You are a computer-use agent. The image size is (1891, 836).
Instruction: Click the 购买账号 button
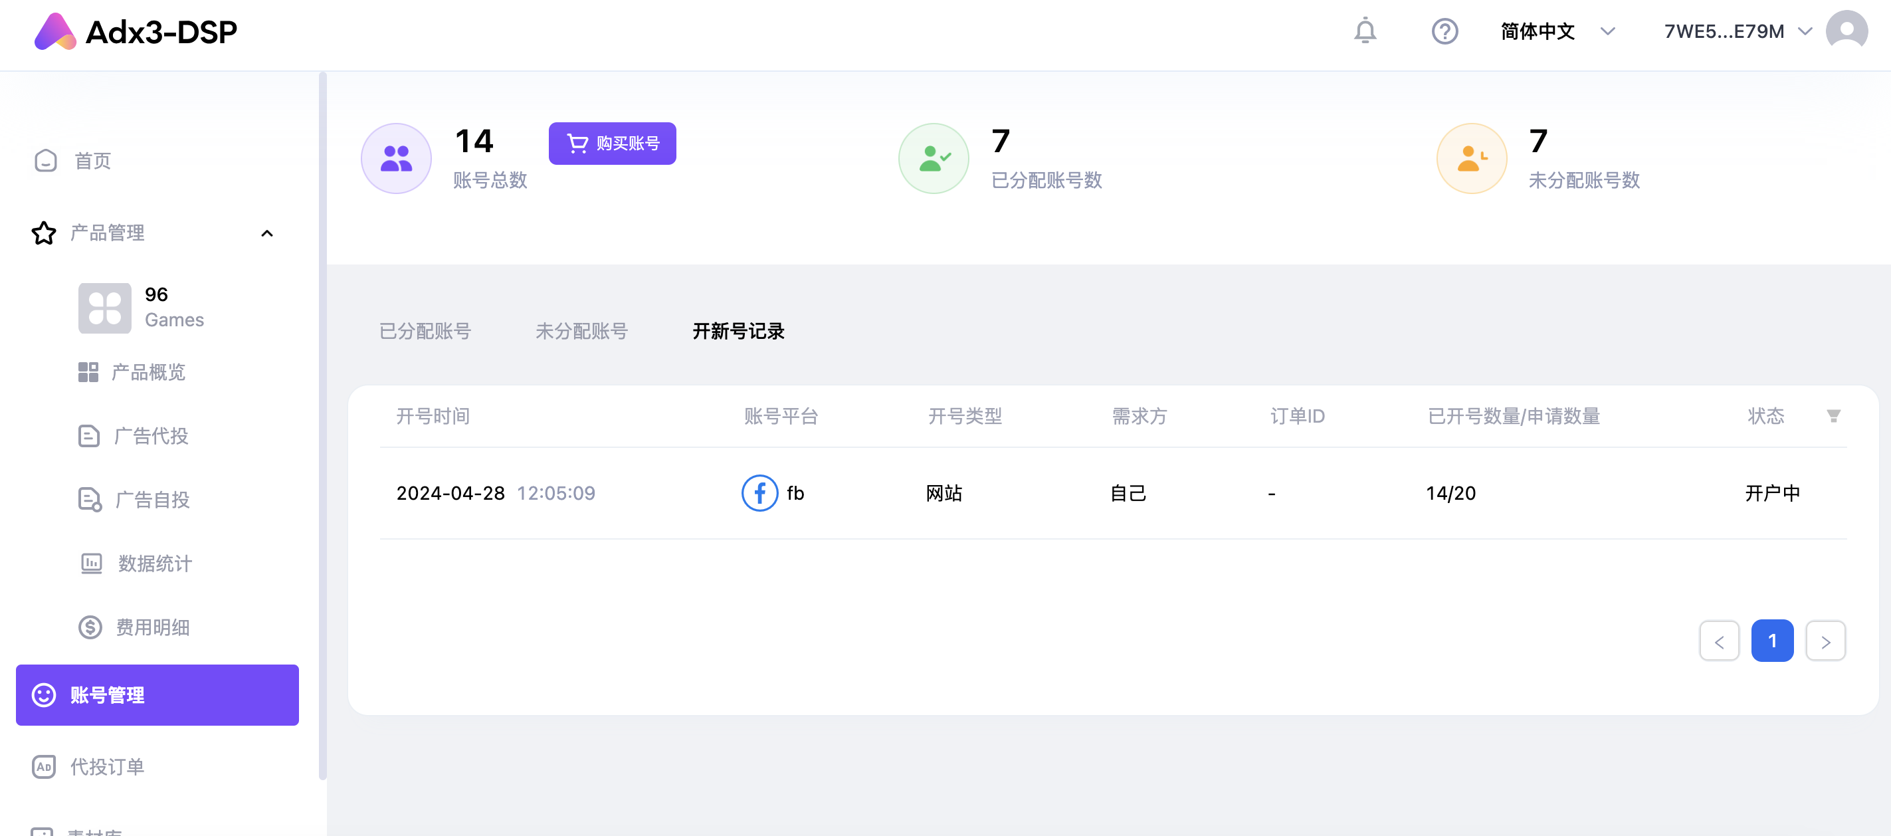(x=612, y=143)
